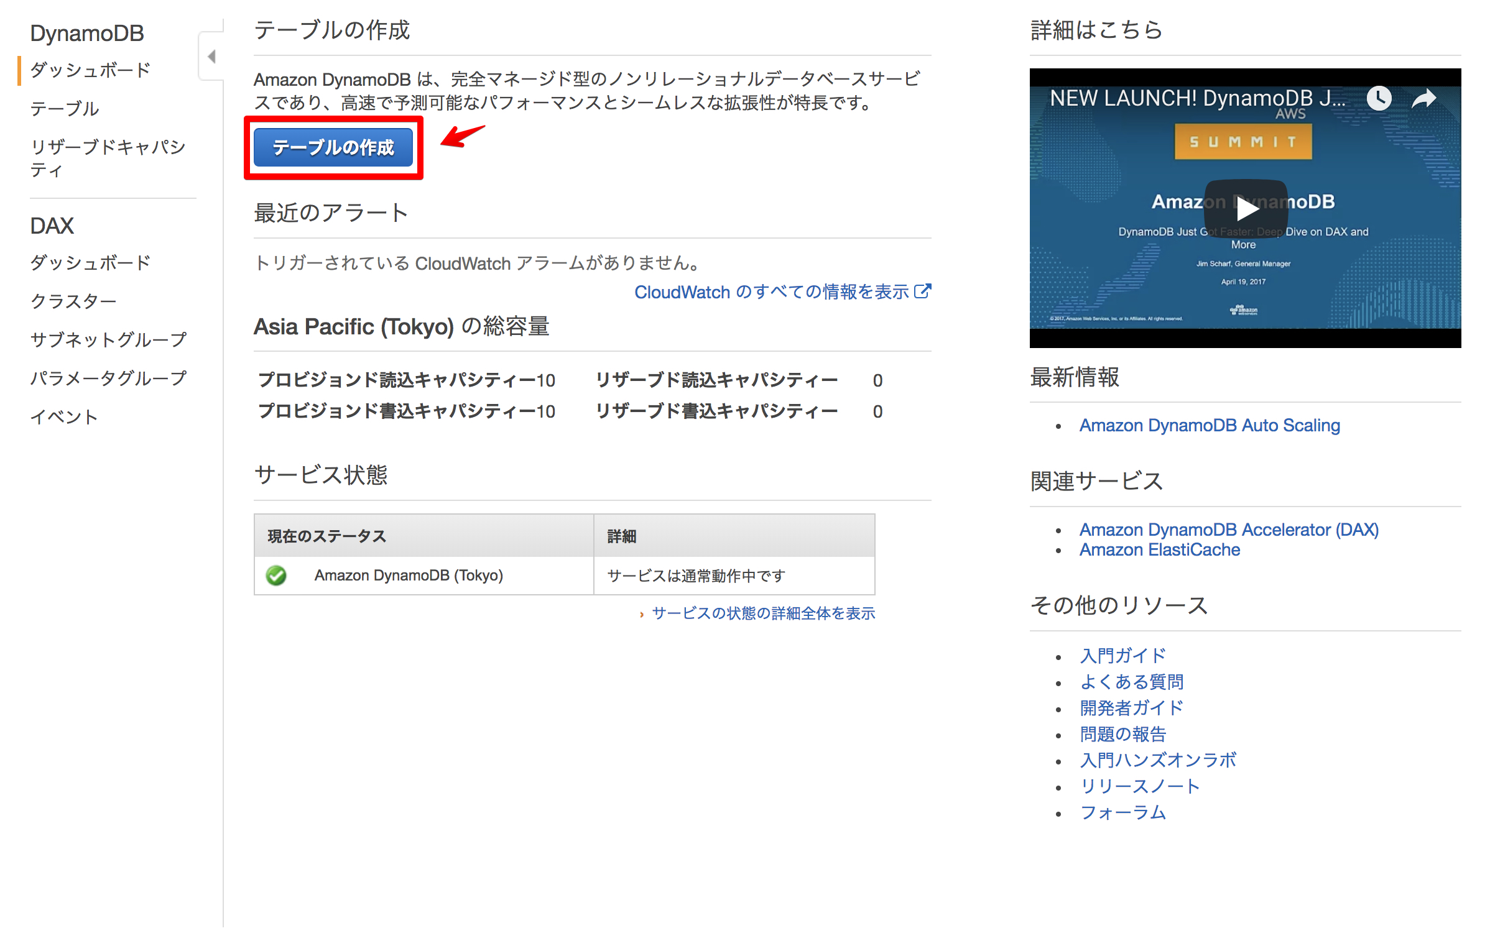
Task: Click the share arrow icon on the video
Action: [1423, 98]
